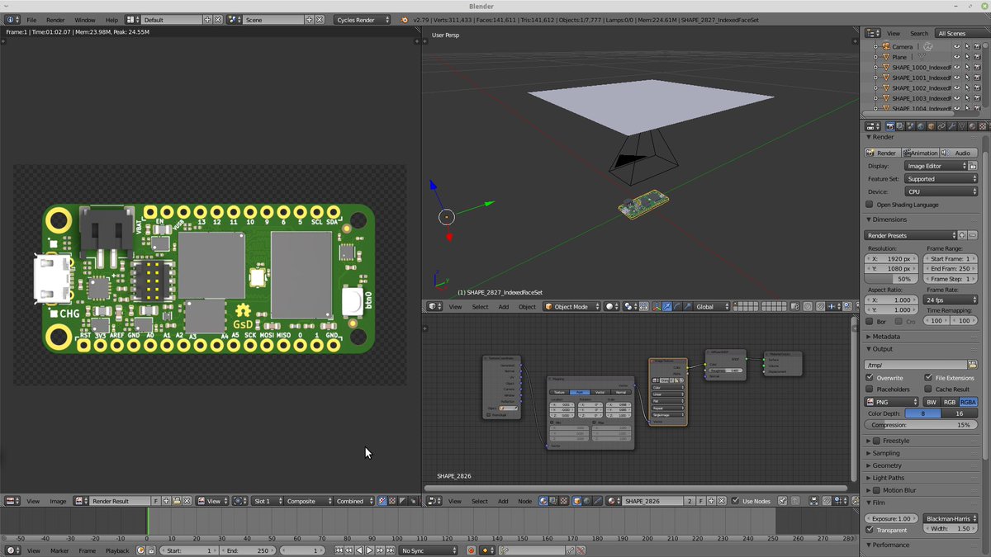Enable Open Shading Language checkbox

[x=870, y=205]
